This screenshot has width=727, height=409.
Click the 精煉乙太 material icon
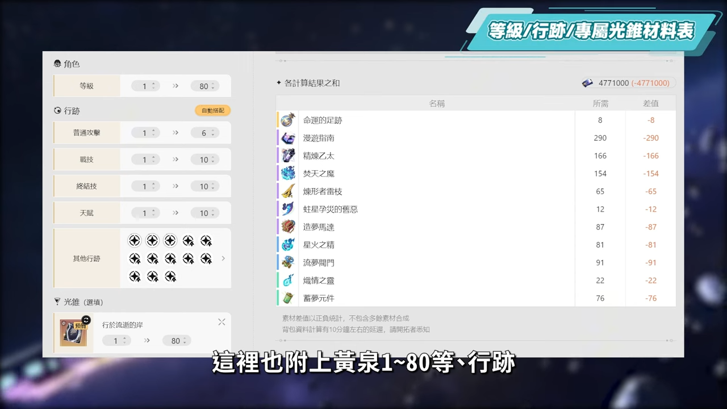288,156
